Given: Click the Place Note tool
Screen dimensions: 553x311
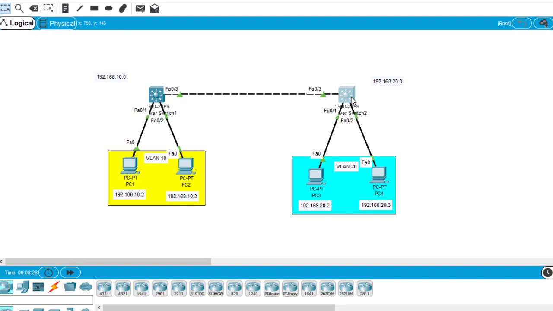Looking at the screenshot, I should [x=65, y=8].
